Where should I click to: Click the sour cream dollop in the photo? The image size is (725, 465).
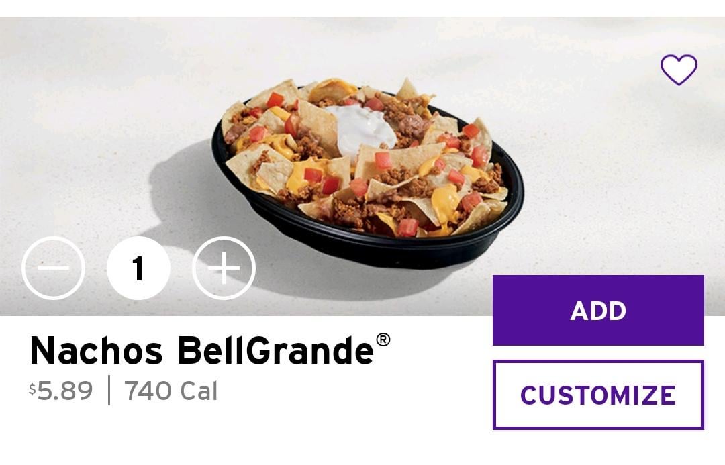(x=362, y=130)
